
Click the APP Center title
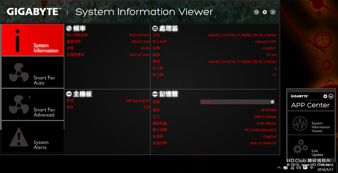pyautogui.click(x=310, y=105)
